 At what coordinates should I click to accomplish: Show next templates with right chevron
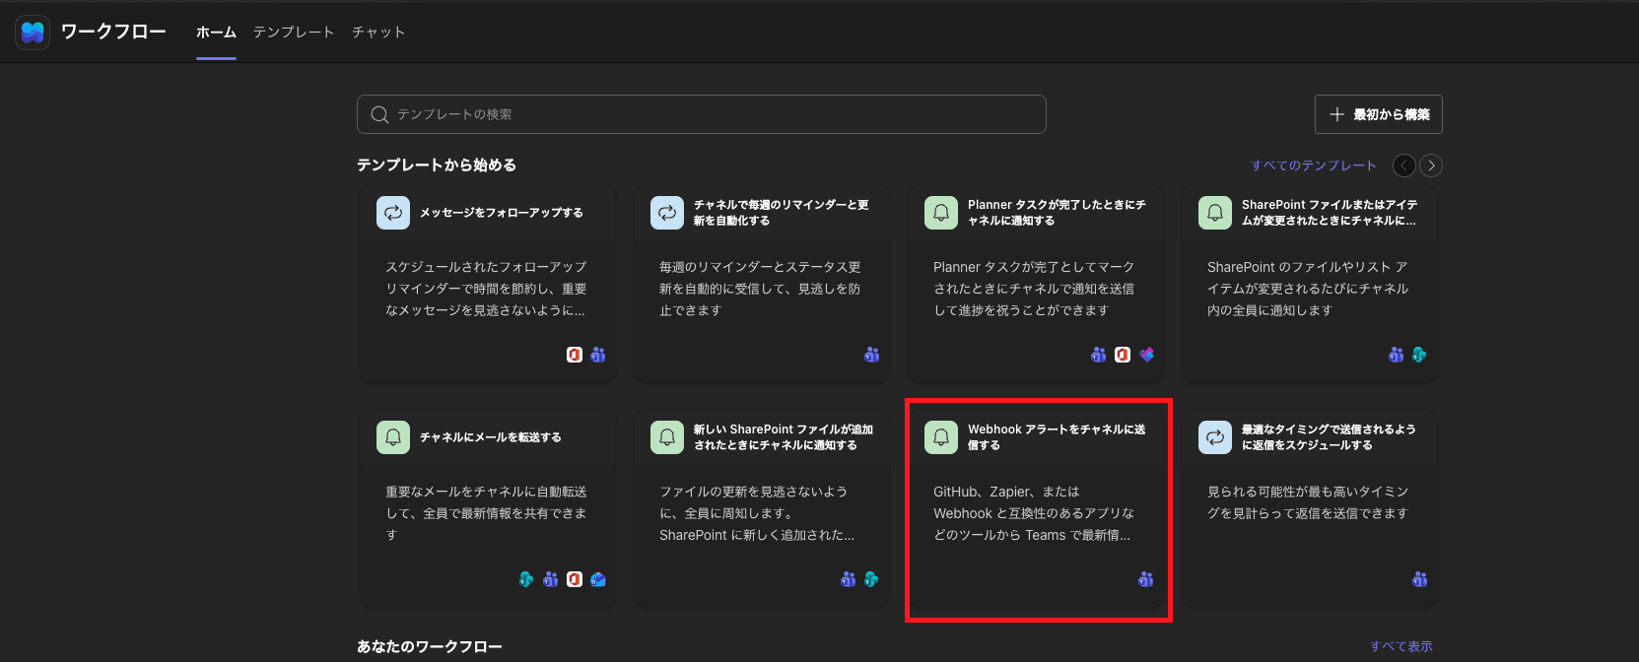coord(1432,165)
